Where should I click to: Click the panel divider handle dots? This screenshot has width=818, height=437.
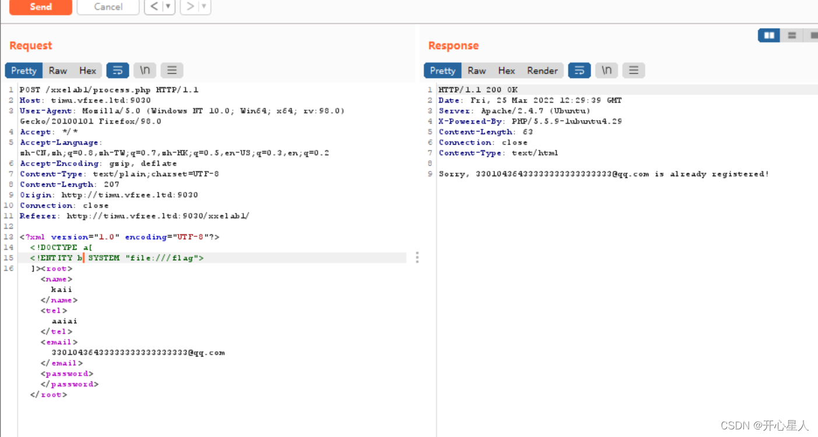coord(417,257)
